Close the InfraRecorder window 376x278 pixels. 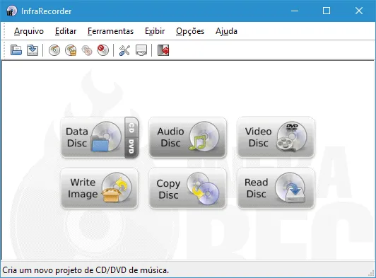point(359,11)
